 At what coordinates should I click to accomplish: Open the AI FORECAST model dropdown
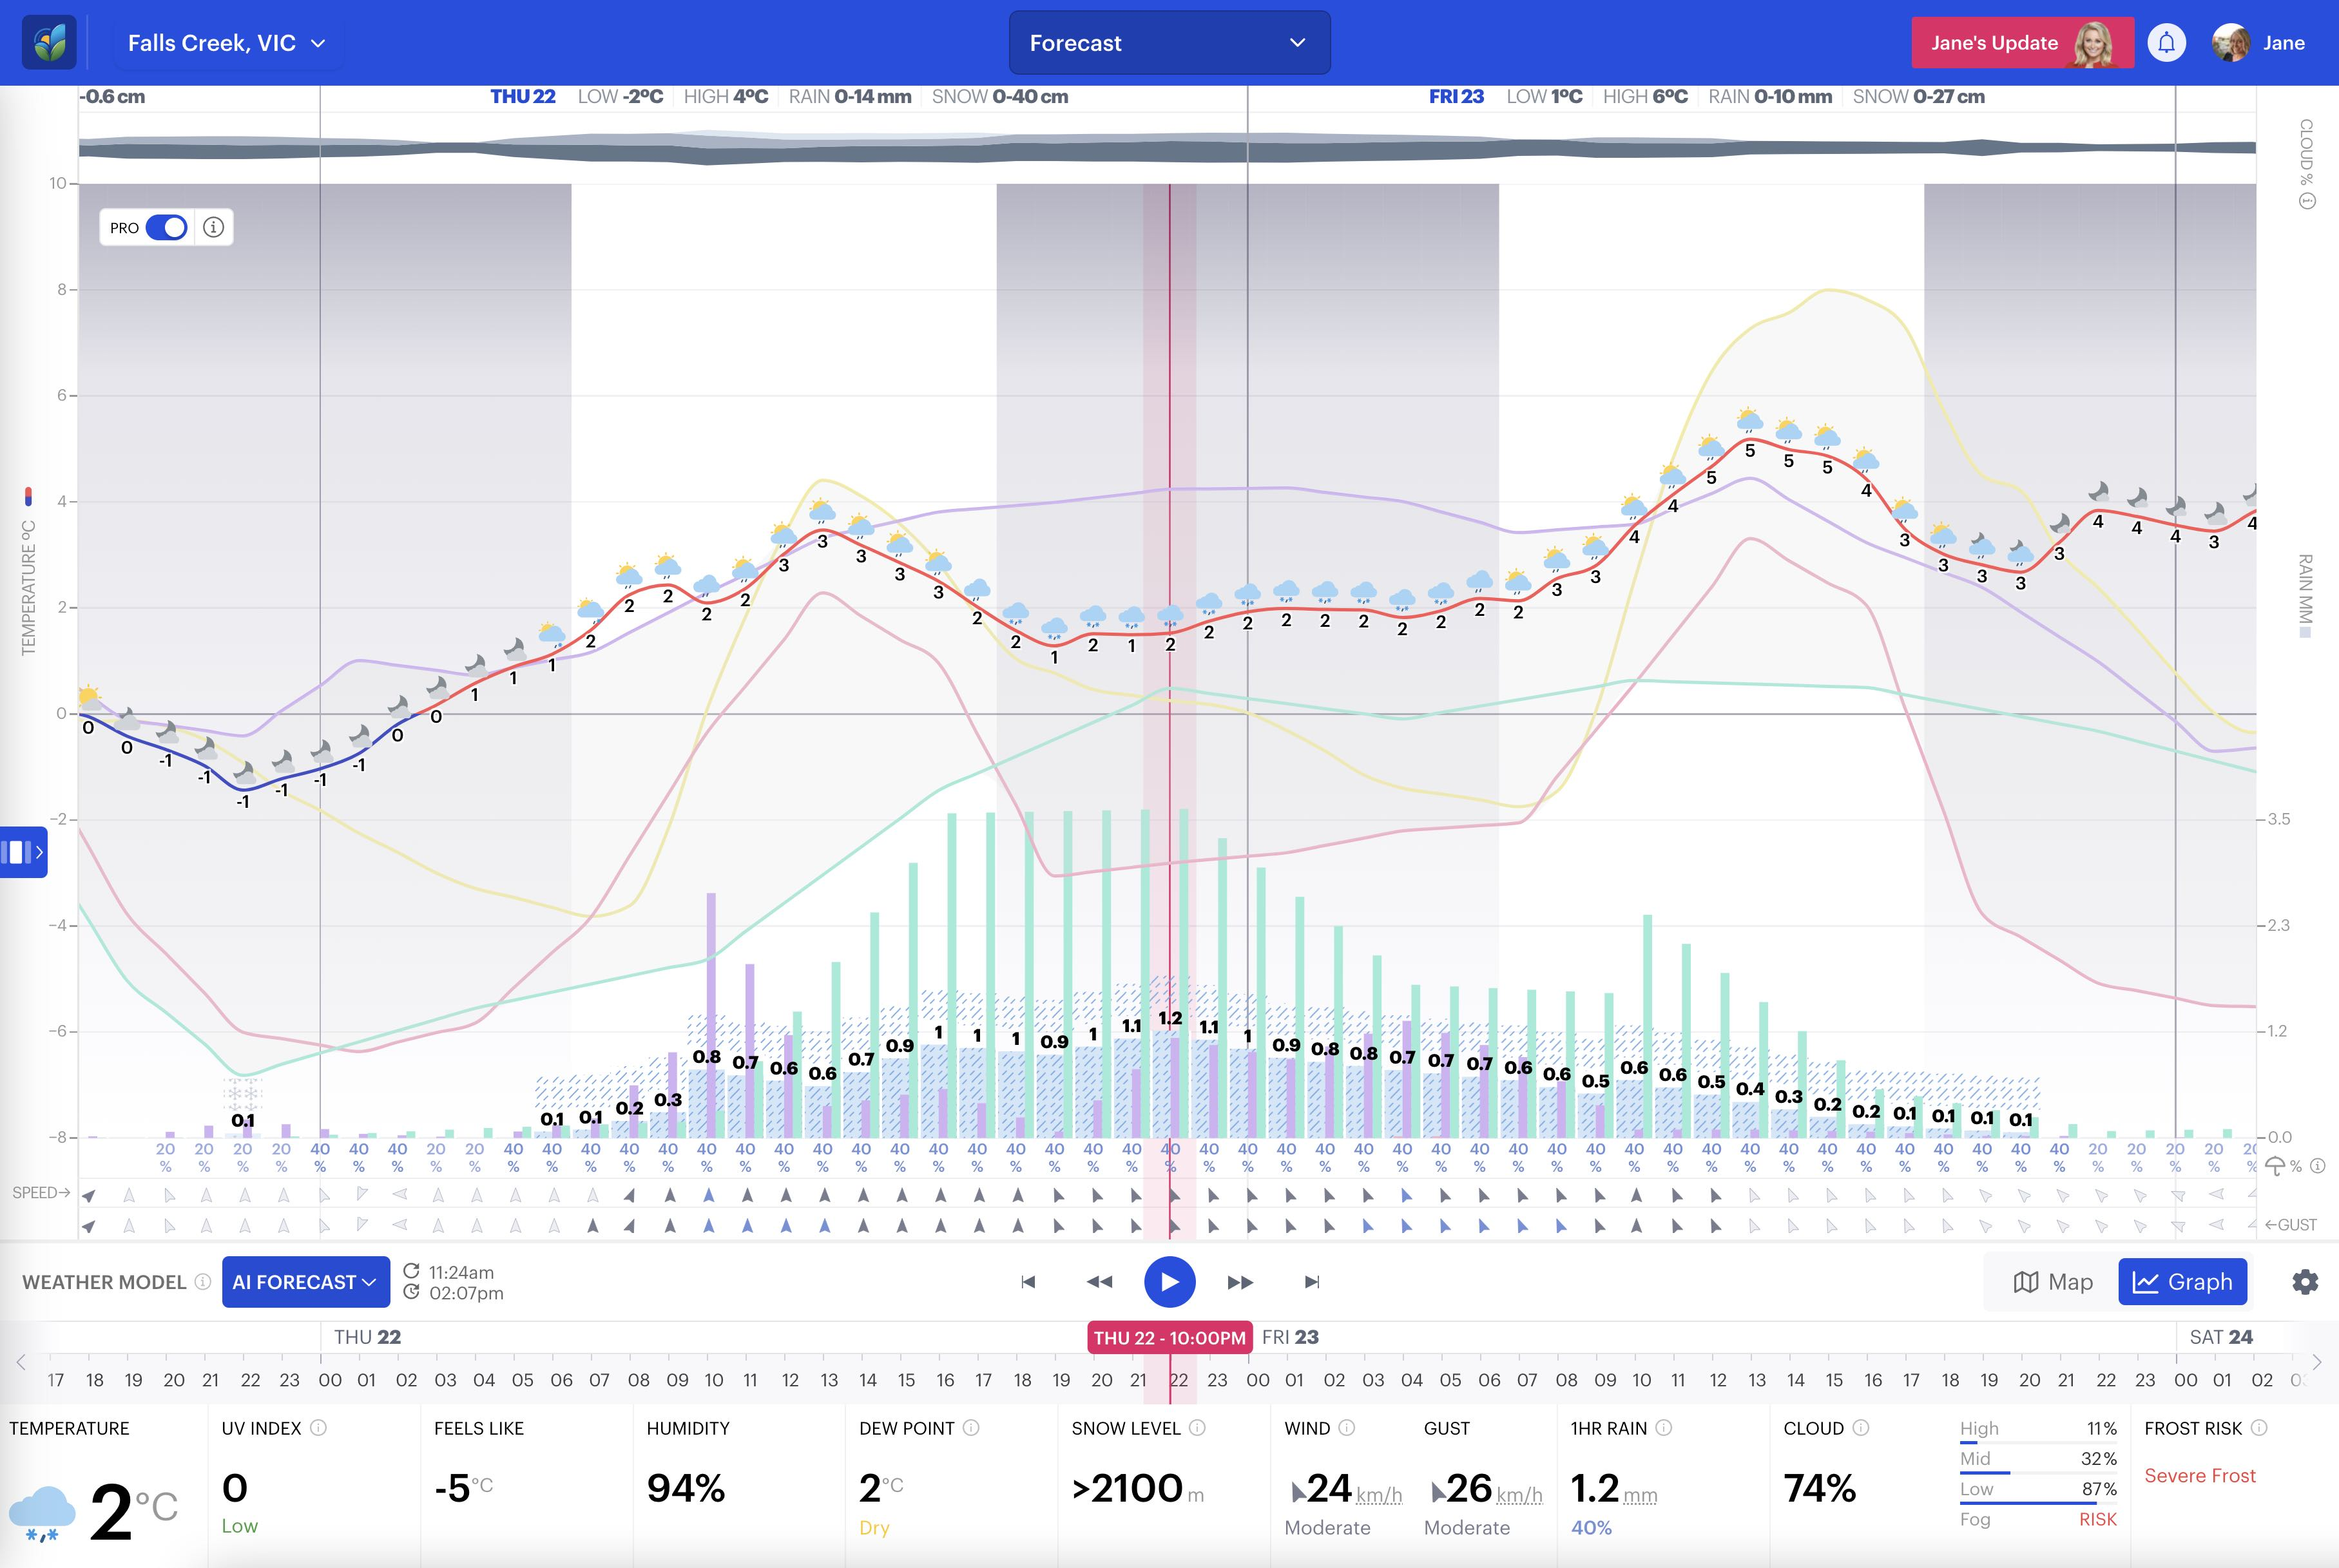(305, 1282)
